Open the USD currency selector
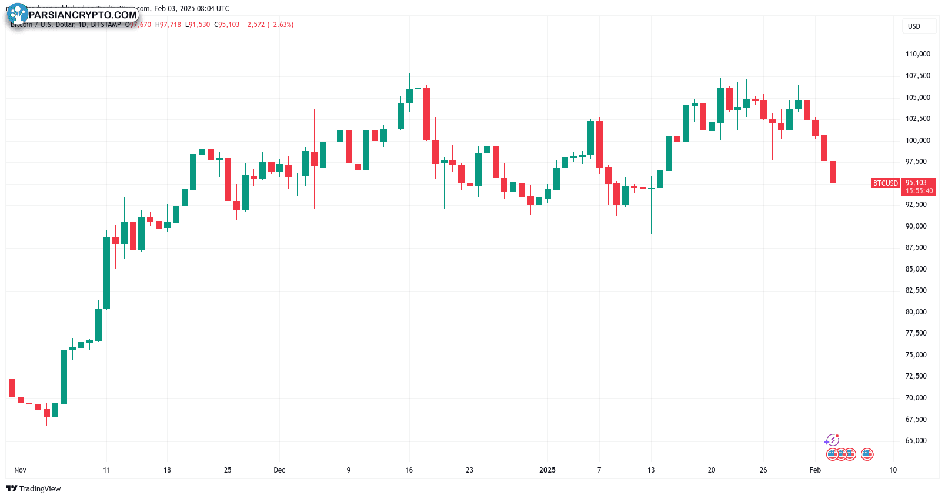 click(919, 26)
